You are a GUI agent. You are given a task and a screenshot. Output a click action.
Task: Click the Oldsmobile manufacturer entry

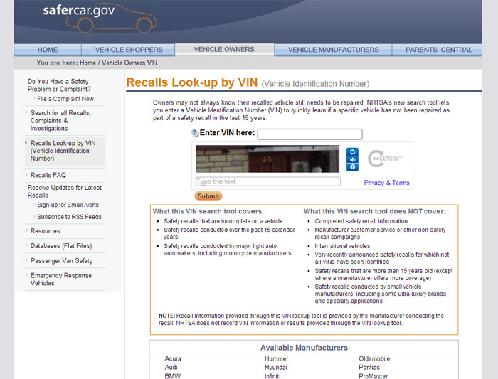[374, 358]
